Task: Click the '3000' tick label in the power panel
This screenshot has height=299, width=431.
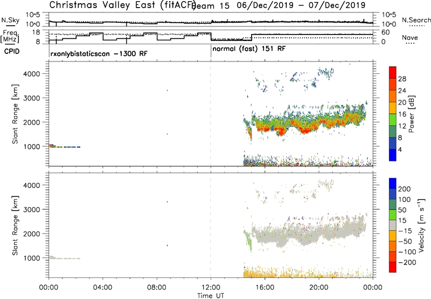Action: (31, 98)
